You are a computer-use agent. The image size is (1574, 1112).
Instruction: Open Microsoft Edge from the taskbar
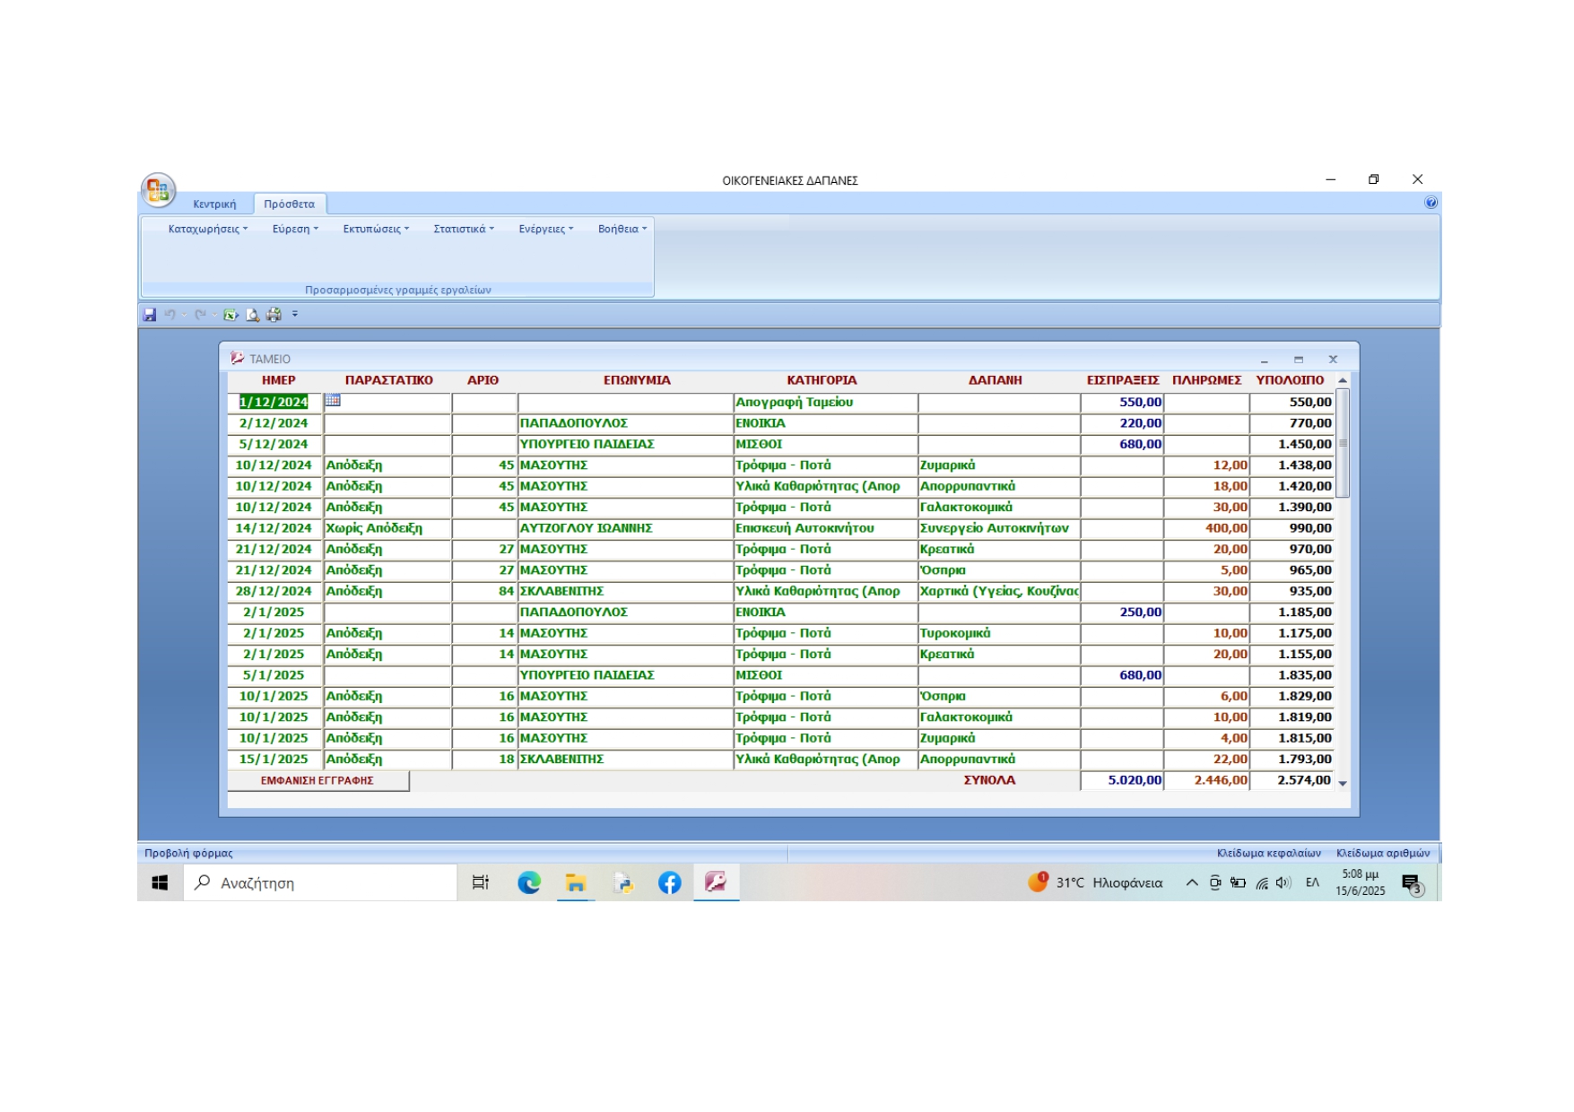click(529, 883)
